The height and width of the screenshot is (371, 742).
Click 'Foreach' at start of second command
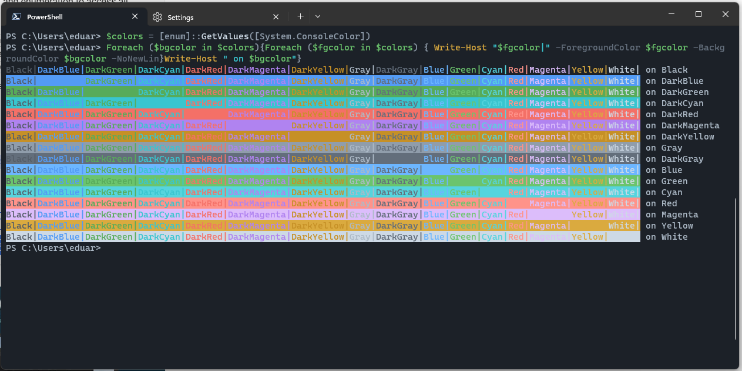[x=125, y=47]
